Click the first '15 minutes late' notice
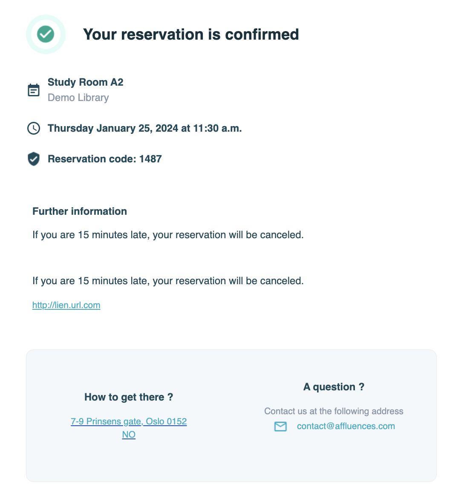The width and height of the screenshot is (461, 496). (168, 235)
